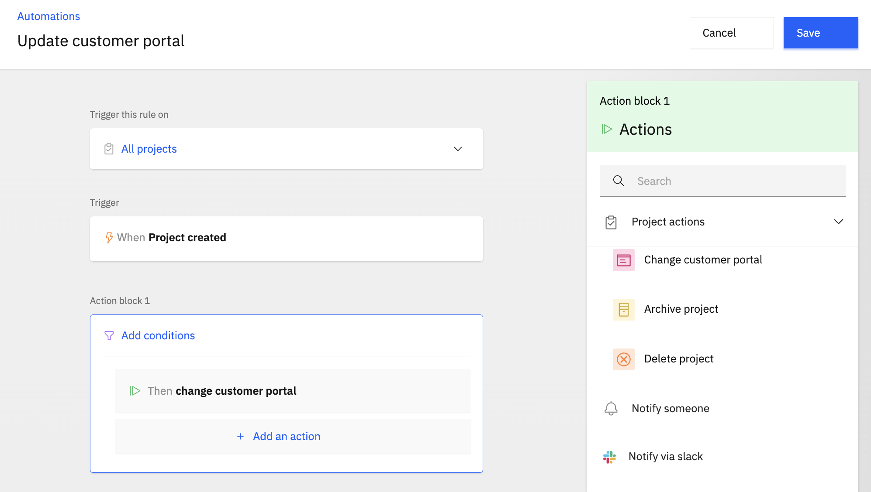This screenshot has width=871, height=492.
Task: Click the purple filter funnel icon
Action: [x=109, y=335]
